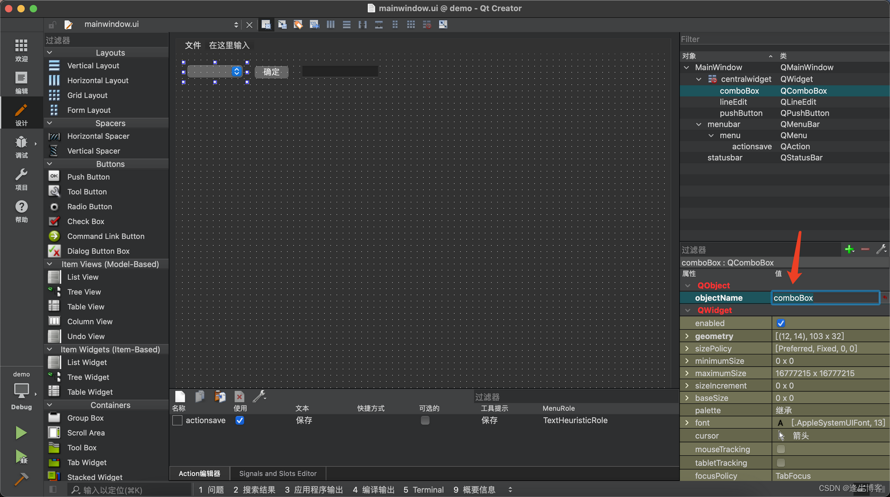
Task: Open the 文件 menu on the form
Action: point(193,45)
